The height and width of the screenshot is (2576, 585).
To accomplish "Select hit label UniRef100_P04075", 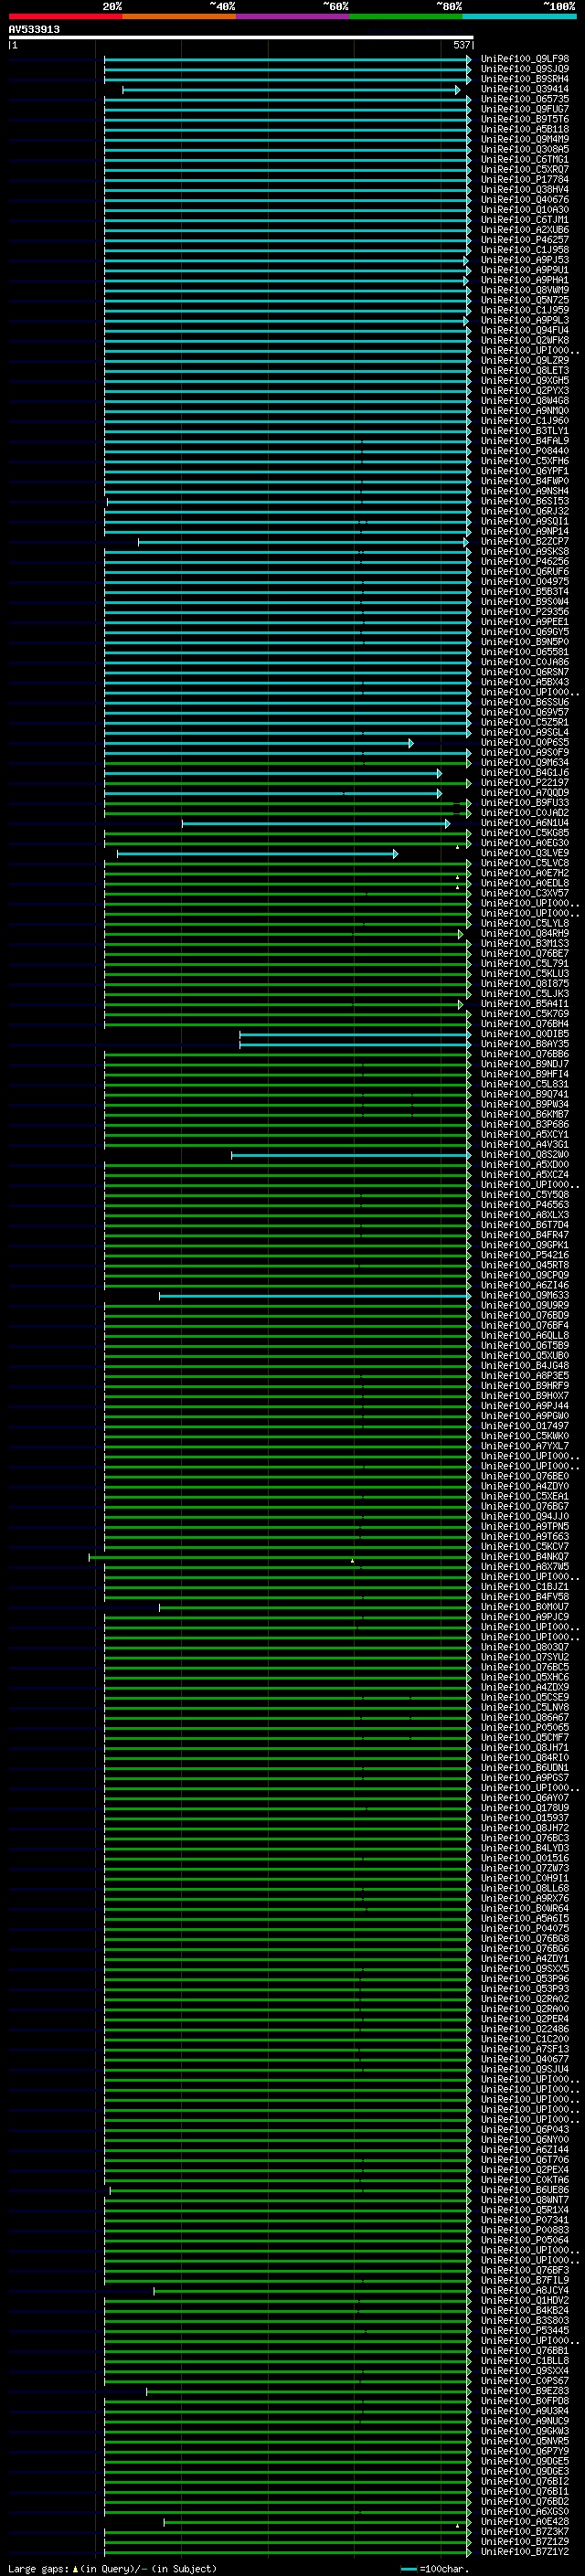I will pyautogui.click(x=524, y=1929).
